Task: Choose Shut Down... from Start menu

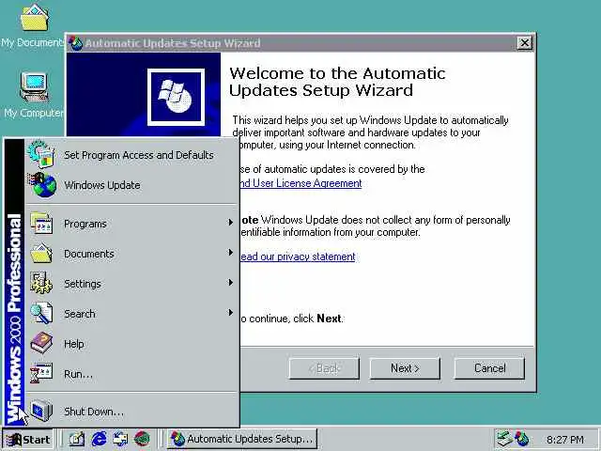Action: click(x=131, y=412)
